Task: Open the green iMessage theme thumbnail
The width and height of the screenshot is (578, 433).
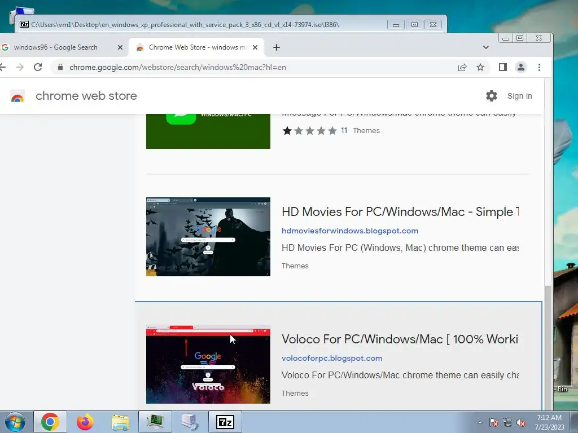Action: point(208,131)
